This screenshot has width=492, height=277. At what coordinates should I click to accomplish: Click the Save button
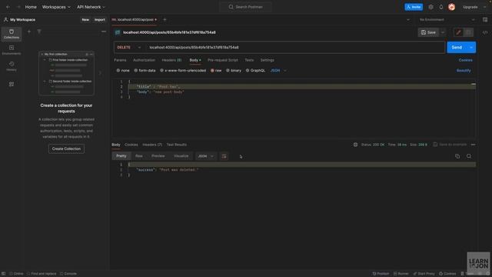[428, 32]
